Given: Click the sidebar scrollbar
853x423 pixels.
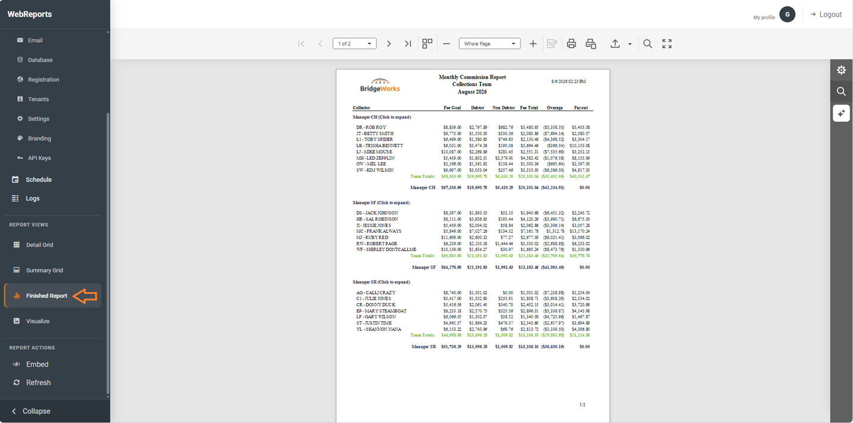Looking at the screenshot, I should point(108,253).
